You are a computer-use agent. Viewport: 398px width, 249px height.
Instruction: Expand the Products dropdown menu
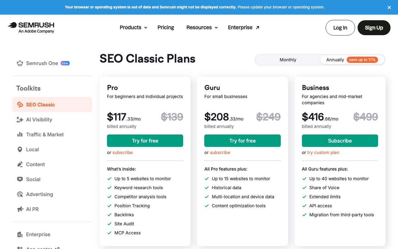tap(133, 27)
